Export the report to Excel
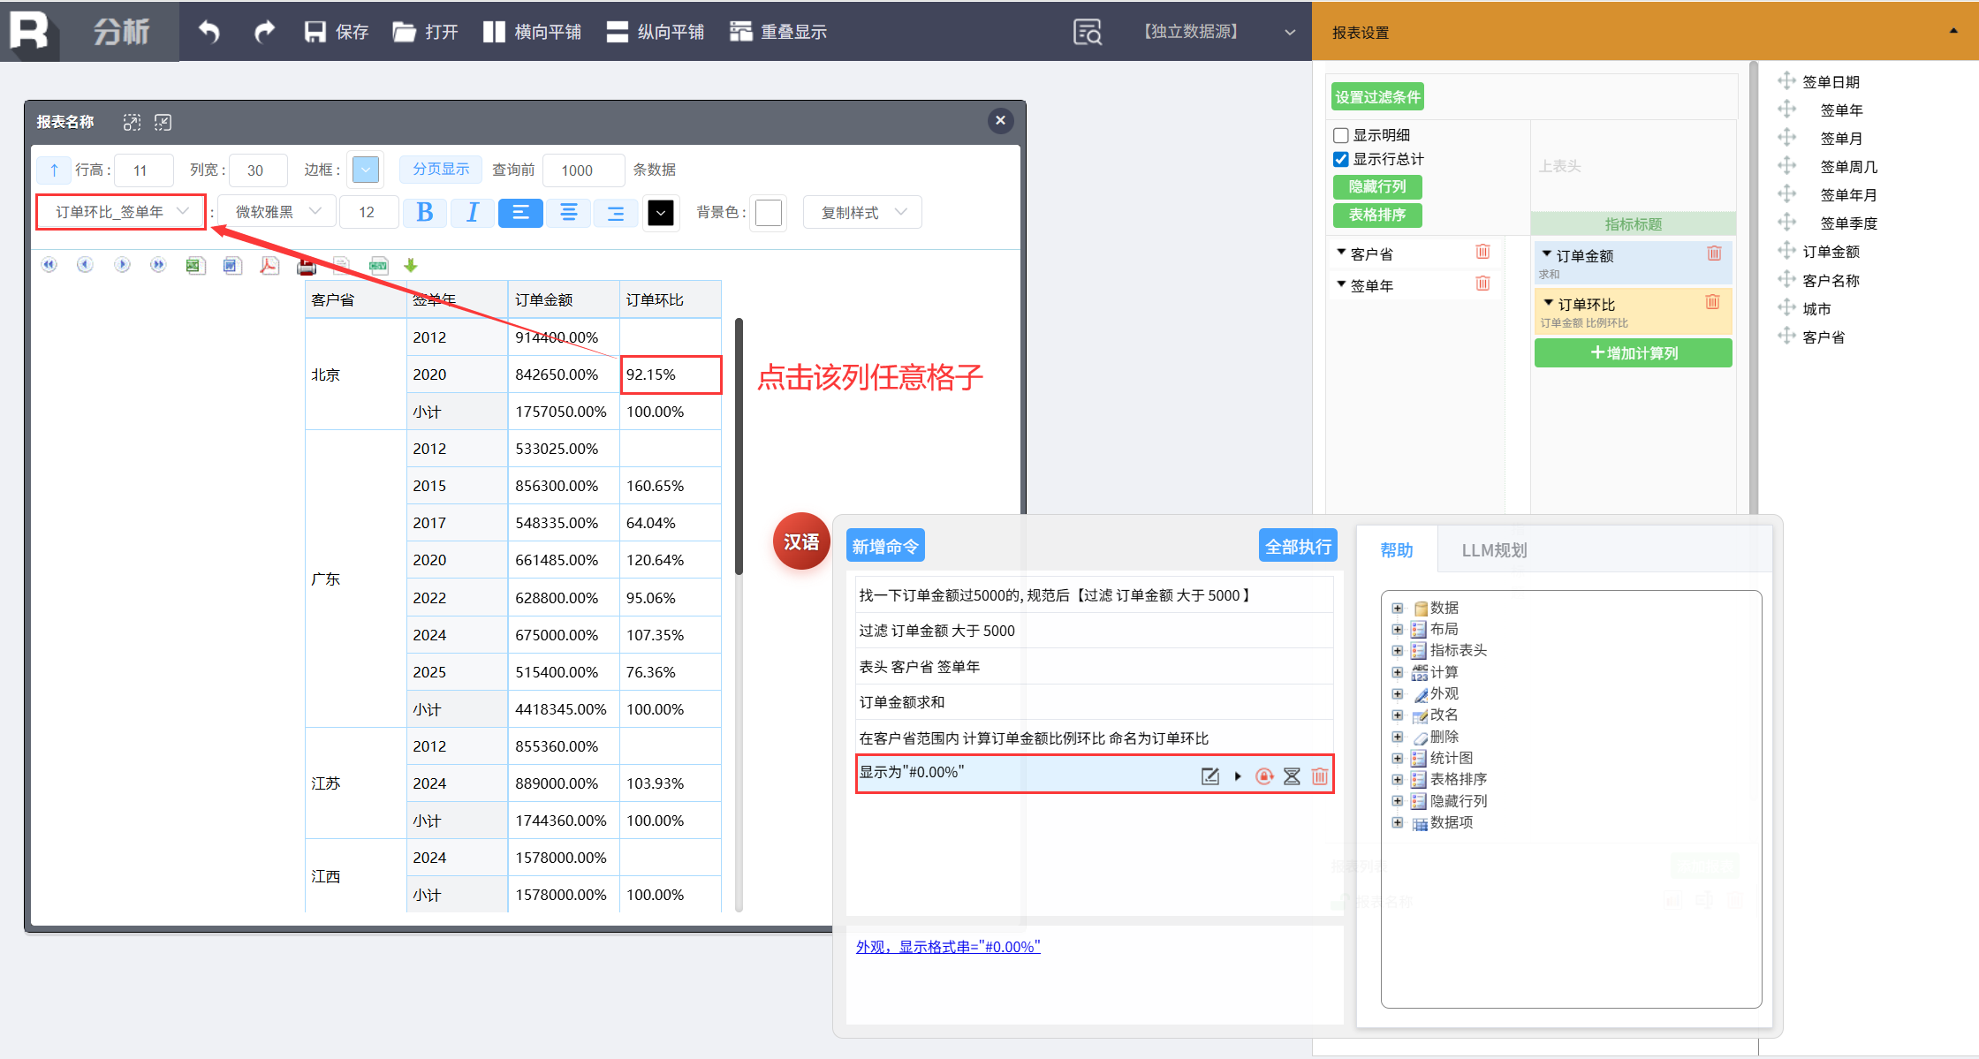Screen dimensions: 1979x1059 pyautogui.click(x=195, y=265)
